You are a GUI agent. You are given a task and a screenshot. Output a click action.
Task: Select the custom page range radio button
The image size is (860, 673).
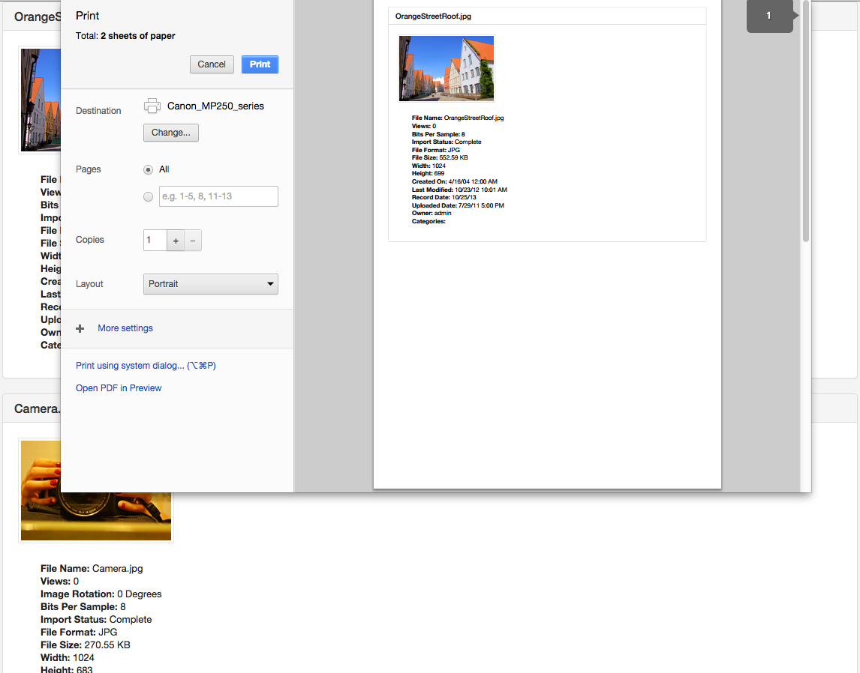coord(148,196)
